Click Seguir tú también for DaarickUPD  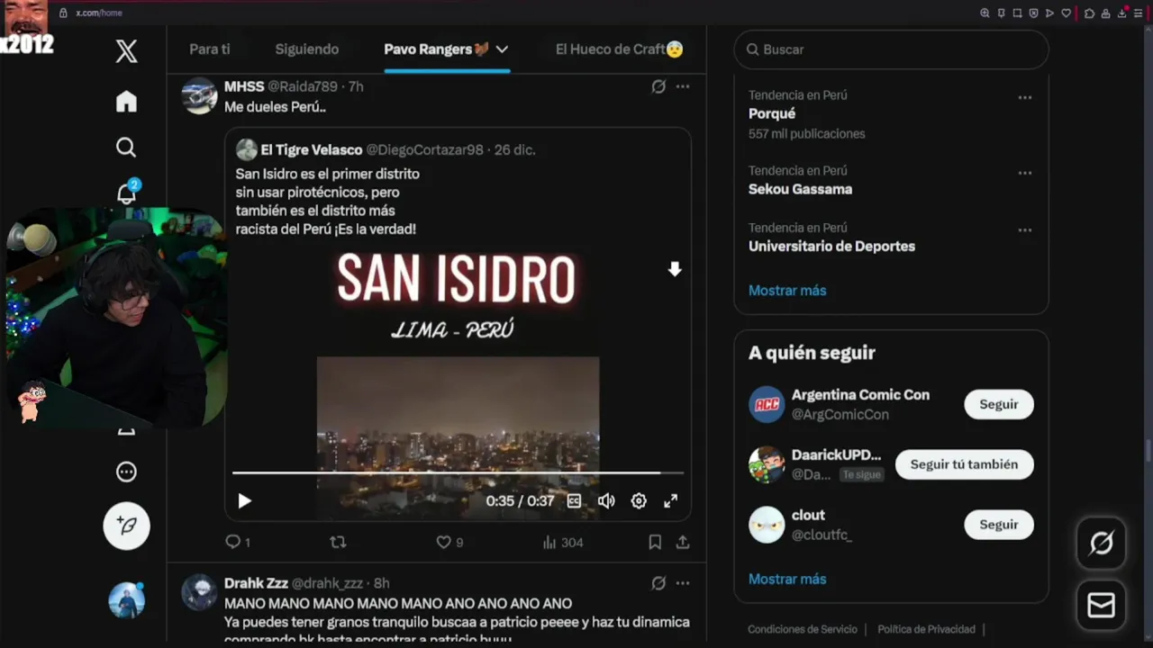(964, 464)
